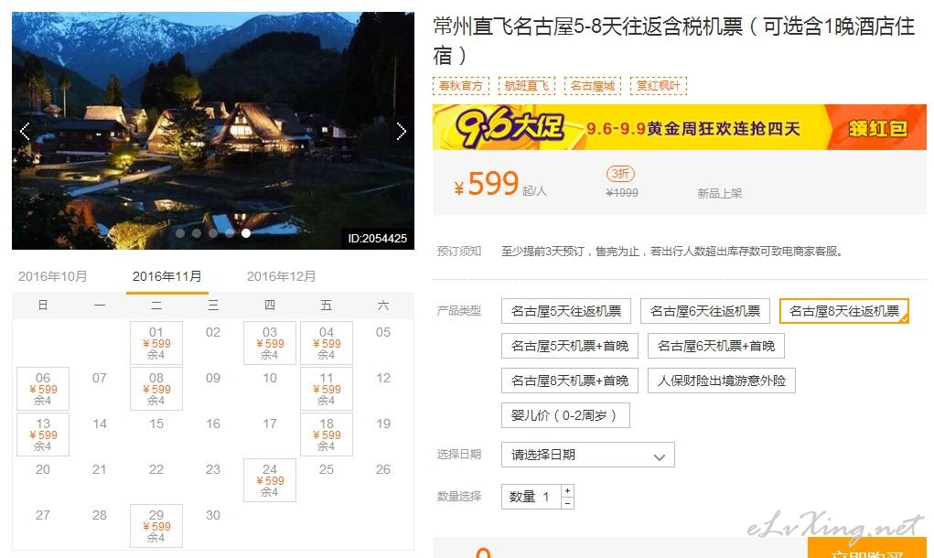The width and height of the screenshot is (934, 558).
Task: Decrease quantity with the minus stepper
Action: click(568, 503)
